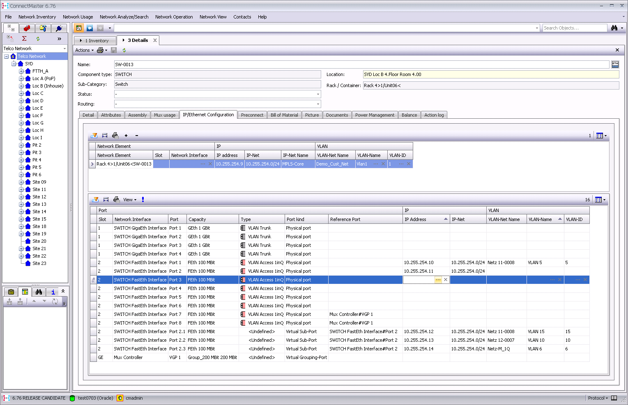Click layout icon in status bar right corner

614,398
